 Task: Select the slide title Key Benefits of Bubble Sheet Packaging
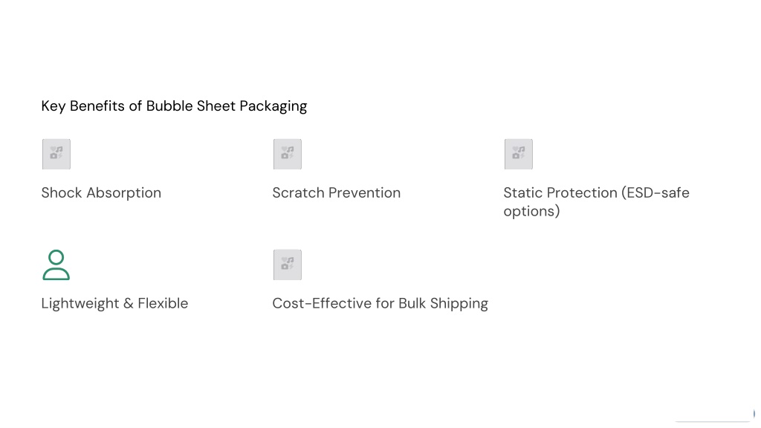174,106
